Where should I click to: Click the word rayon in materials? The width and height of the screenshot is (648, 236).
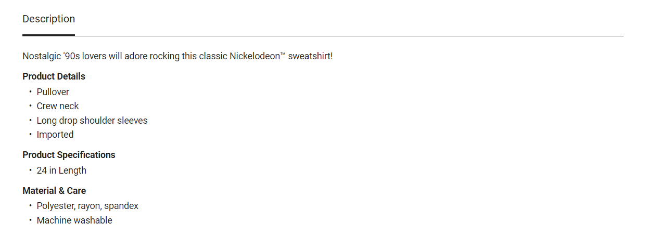coord(90,206)
